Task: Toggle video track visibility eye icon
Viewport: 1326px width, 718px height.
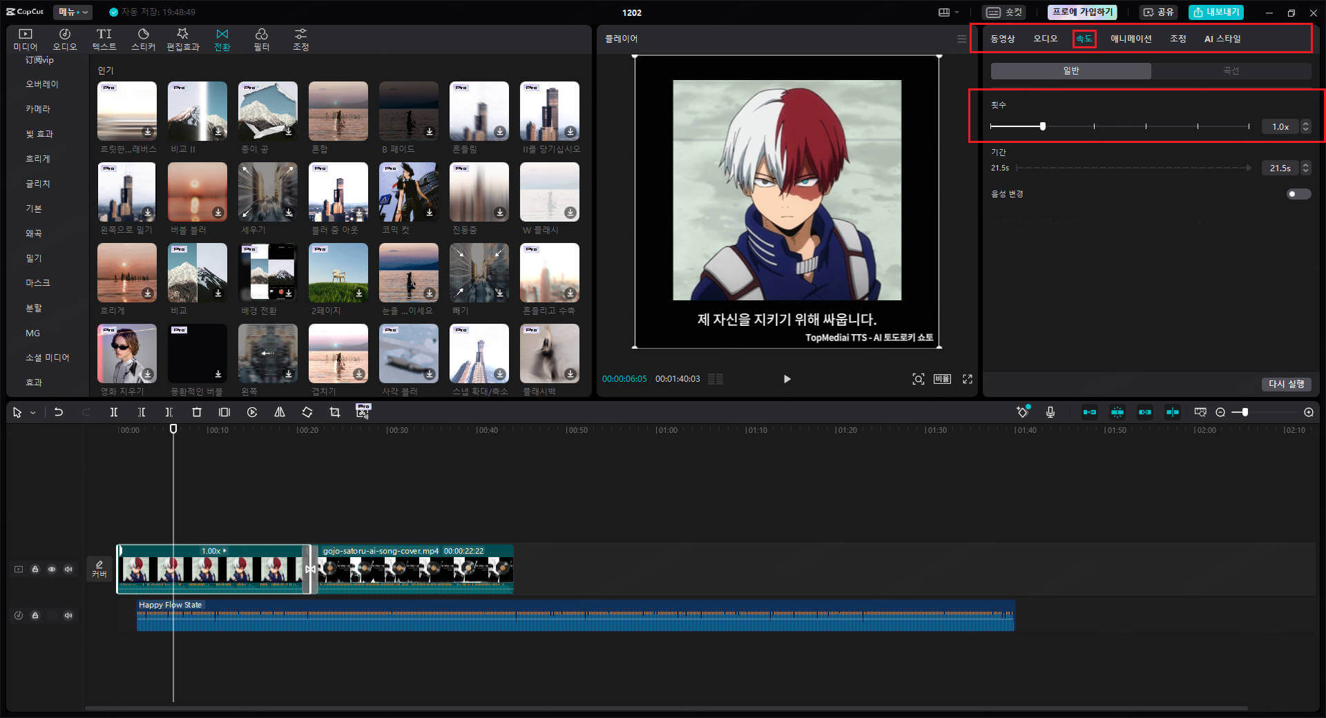Action: [52, 570]
